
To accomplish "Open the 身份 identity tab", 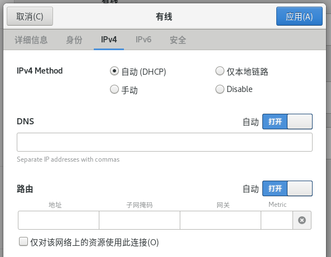I will point(74,40).
